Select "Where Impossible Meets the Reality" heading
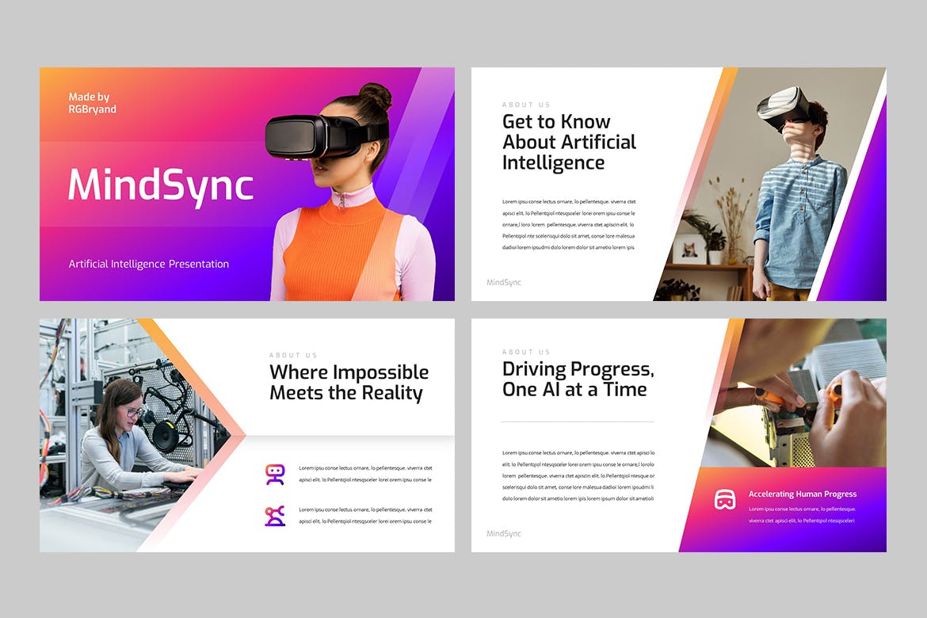927x618 pixels. [x=349, y=383]
